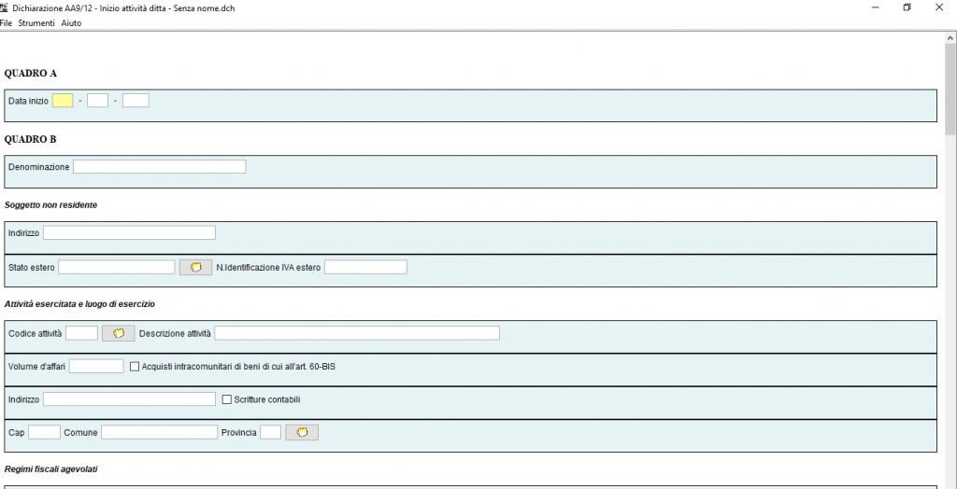The image size is (957, 489).
Task: Click lookup icon next to Stato estero
Action: coord(195,267)
